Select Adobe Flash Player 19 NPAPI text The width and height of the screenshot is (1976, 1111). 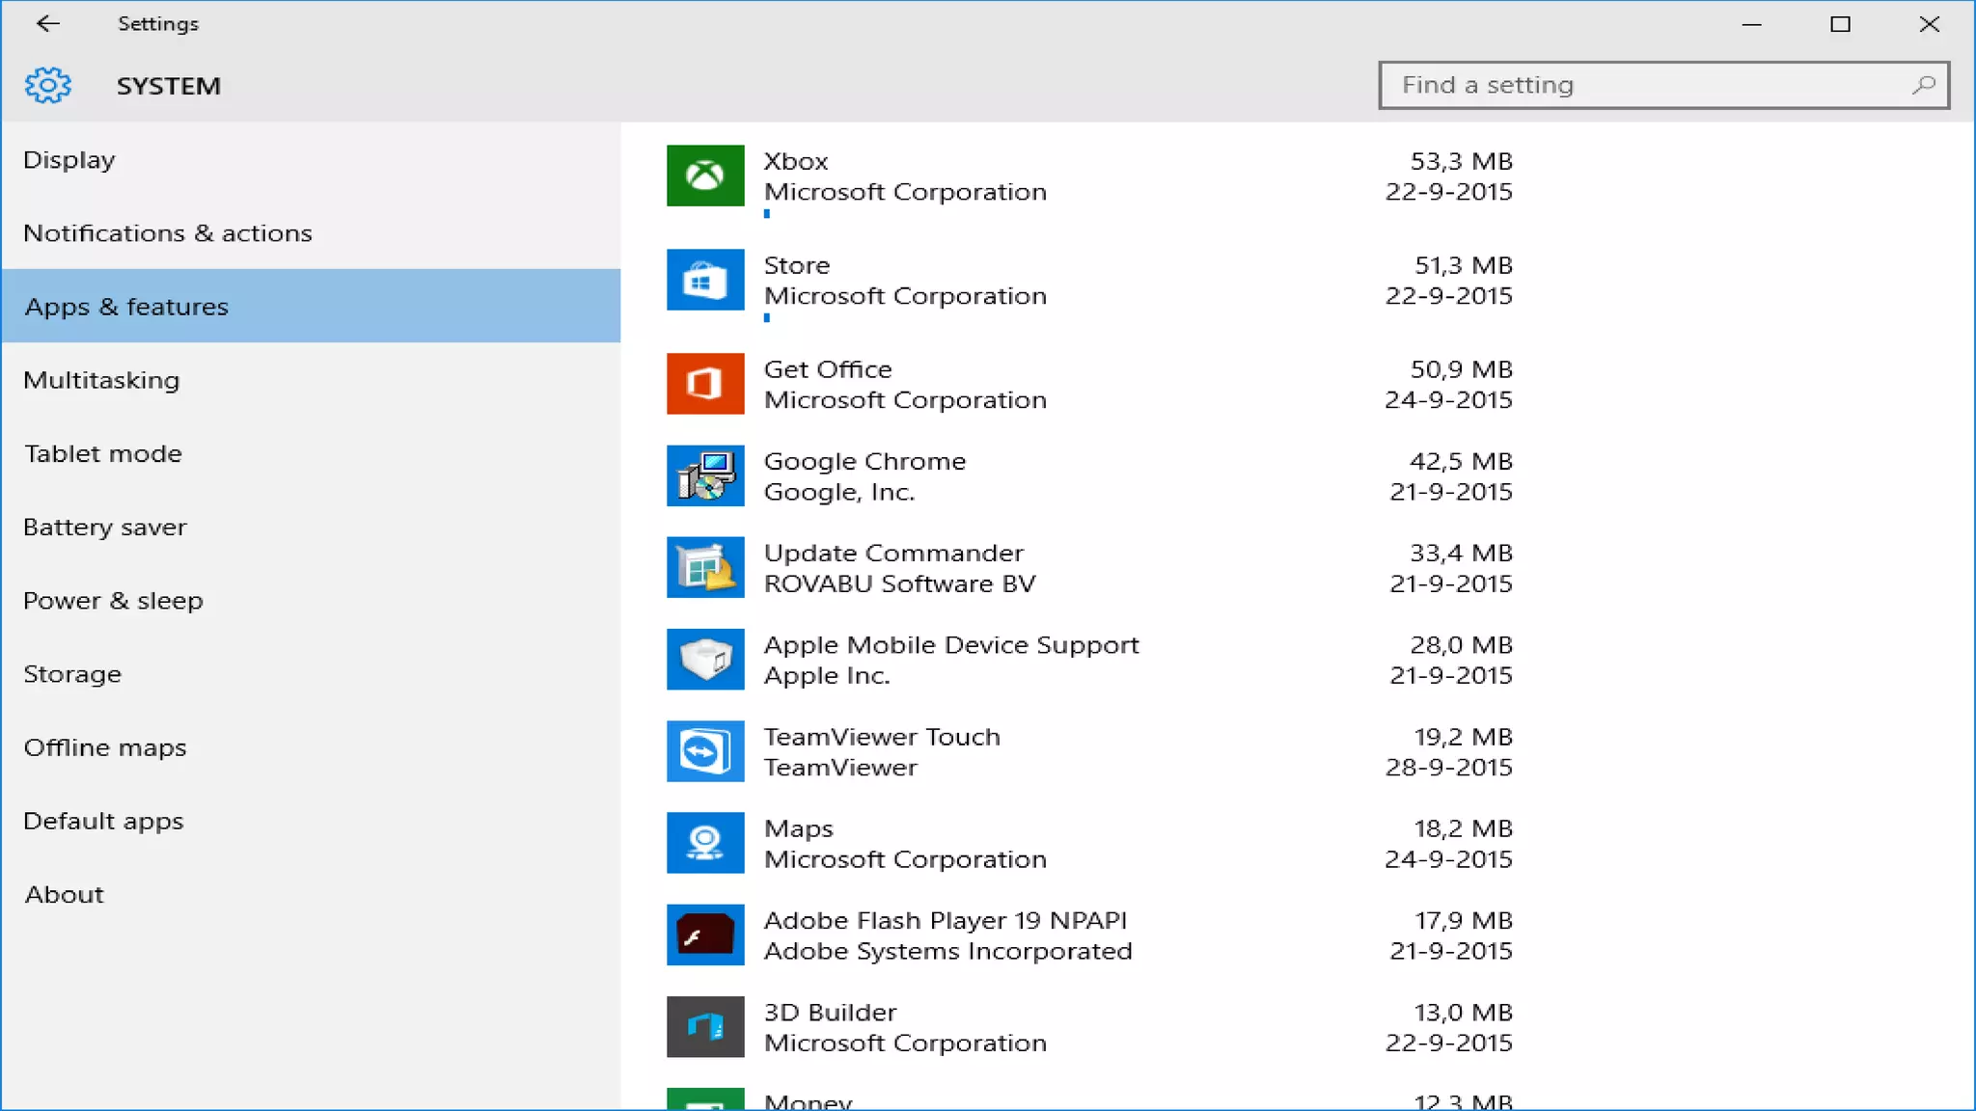point(946,920)
